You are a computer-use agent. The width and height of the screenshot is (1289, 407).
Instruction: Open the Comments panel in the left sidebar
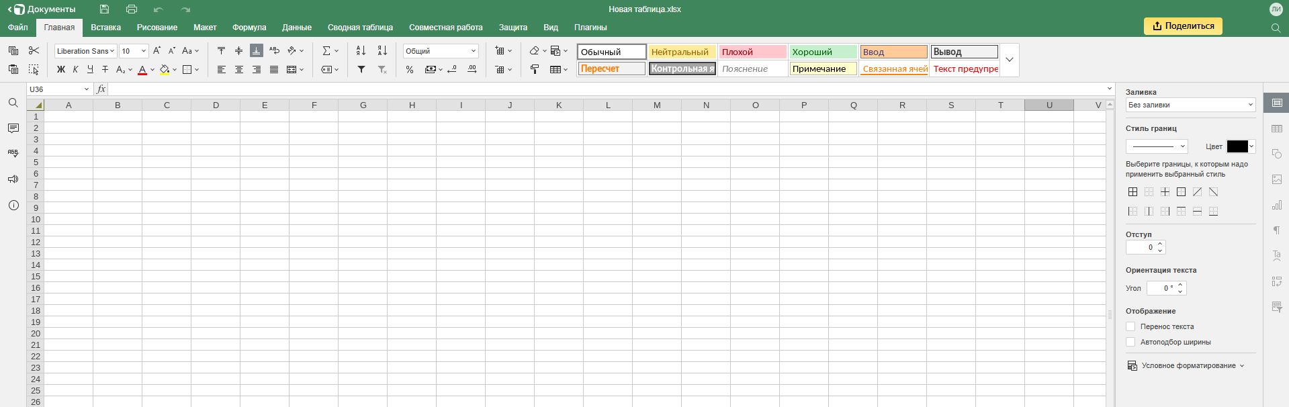coord(13,128)
